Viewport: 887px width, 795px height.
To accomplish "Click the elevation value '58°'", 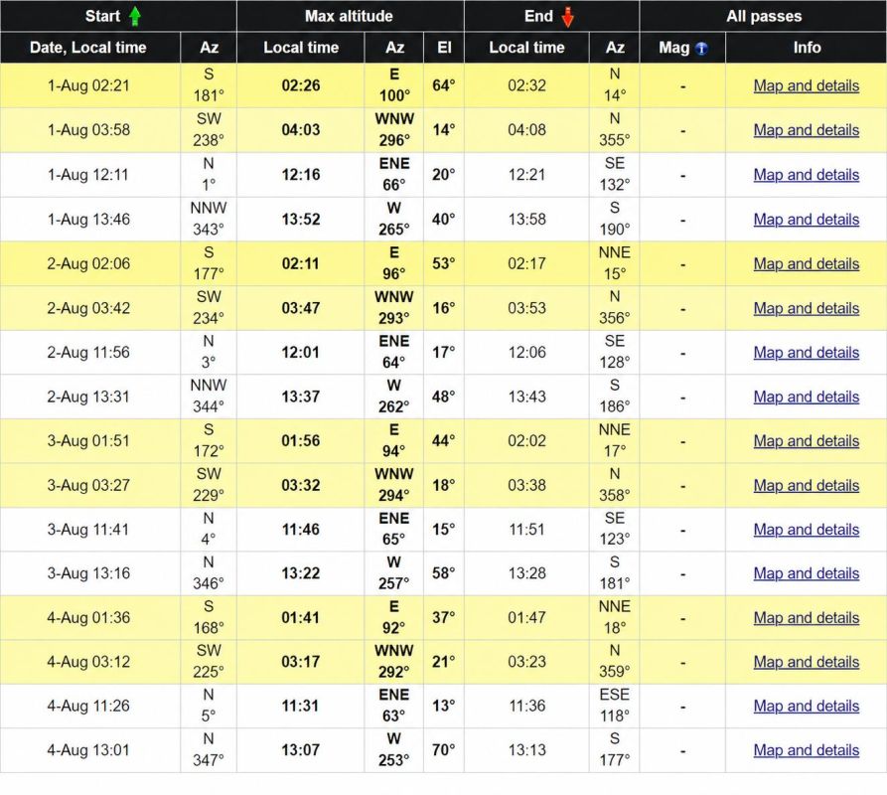I will coord(443,572).
